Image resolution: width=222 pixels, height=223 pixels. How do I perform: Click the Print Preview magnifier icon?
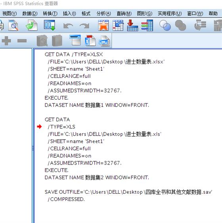(13, 25)
